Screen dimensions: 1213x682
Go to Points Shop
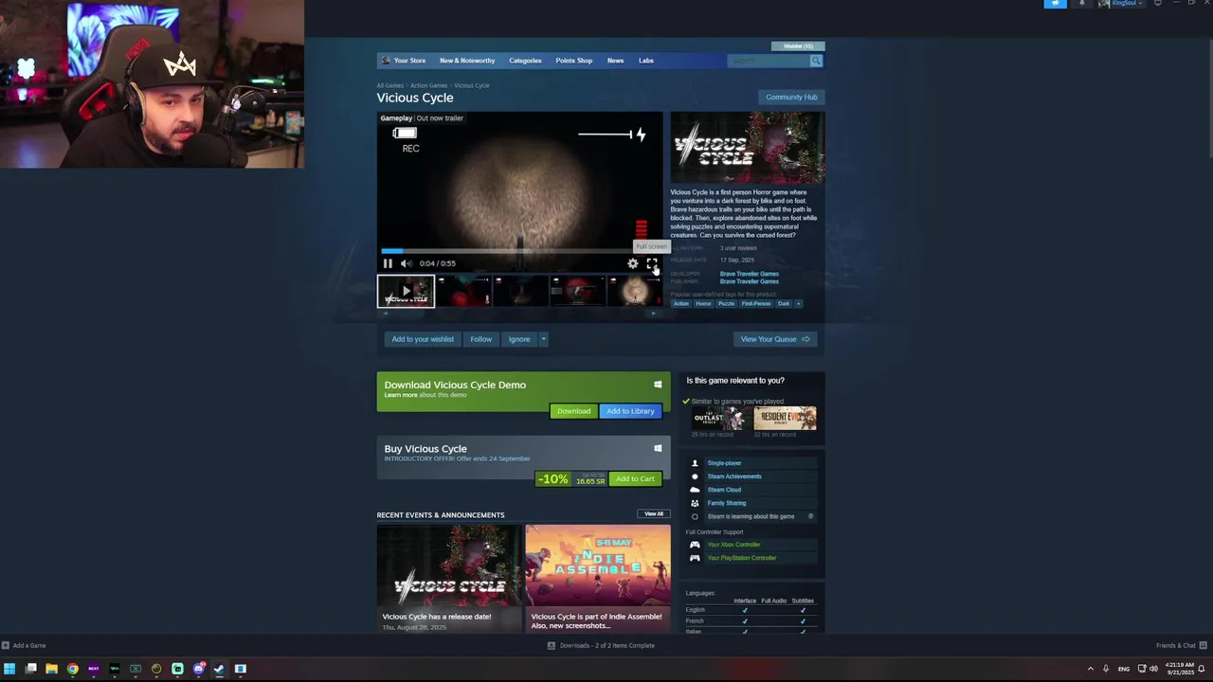click(x=573, y=61)
